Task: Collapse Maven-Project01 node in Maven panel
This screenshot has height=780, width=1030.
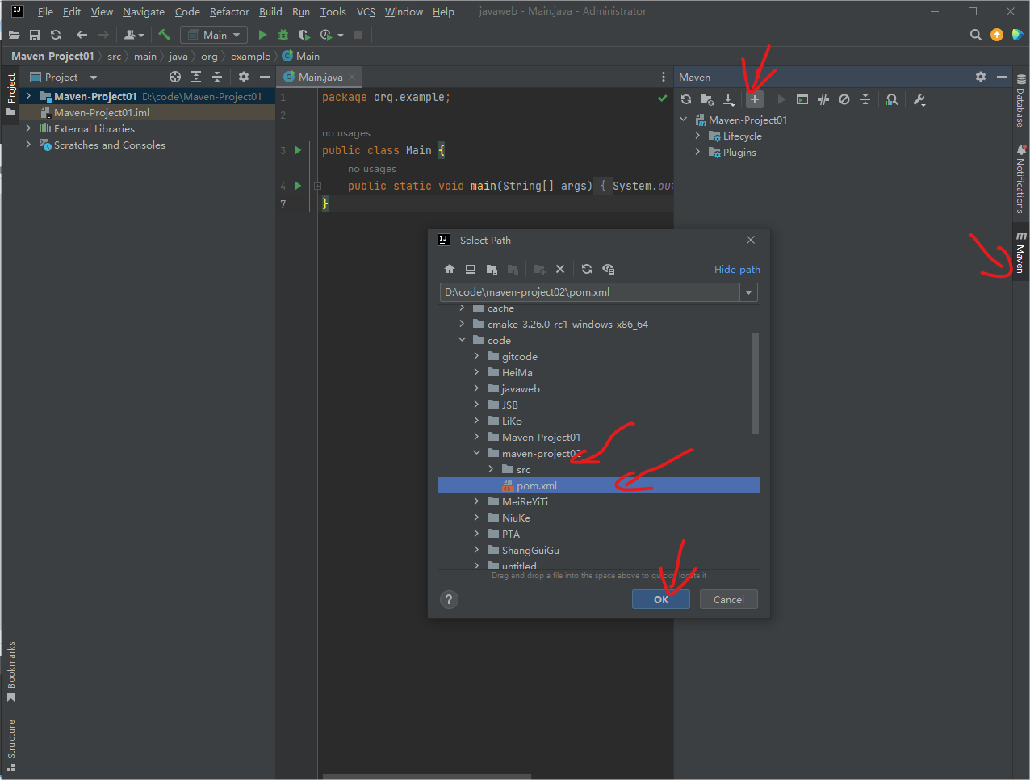Action: tap(684, 120)
